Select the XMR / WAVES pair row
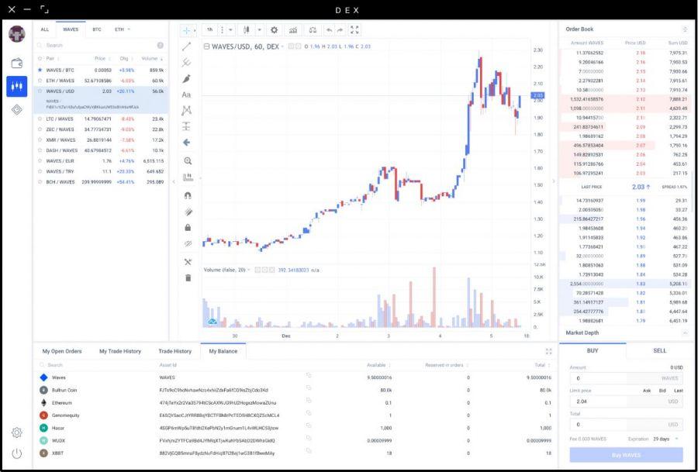The width and height of the screenshot is (698, 472). coord(101,140)
